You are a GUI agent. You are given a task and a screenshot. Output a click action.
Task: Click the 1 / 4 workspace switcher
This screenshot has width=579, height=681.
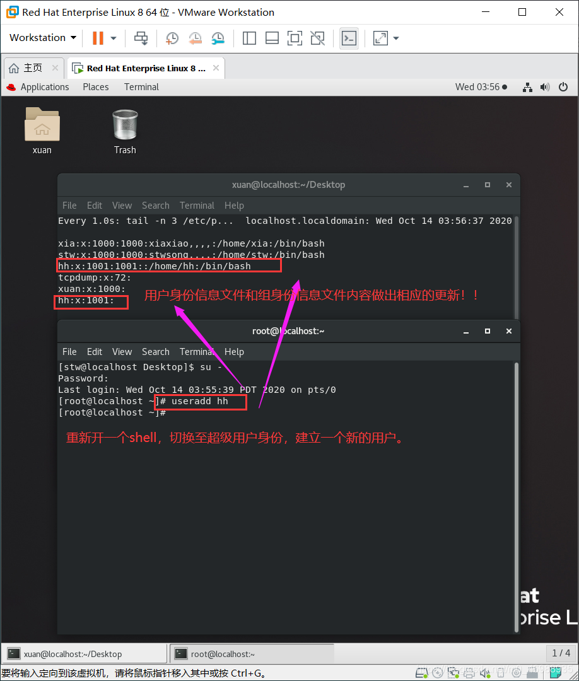pyautogui.click(x=561, y=653)
